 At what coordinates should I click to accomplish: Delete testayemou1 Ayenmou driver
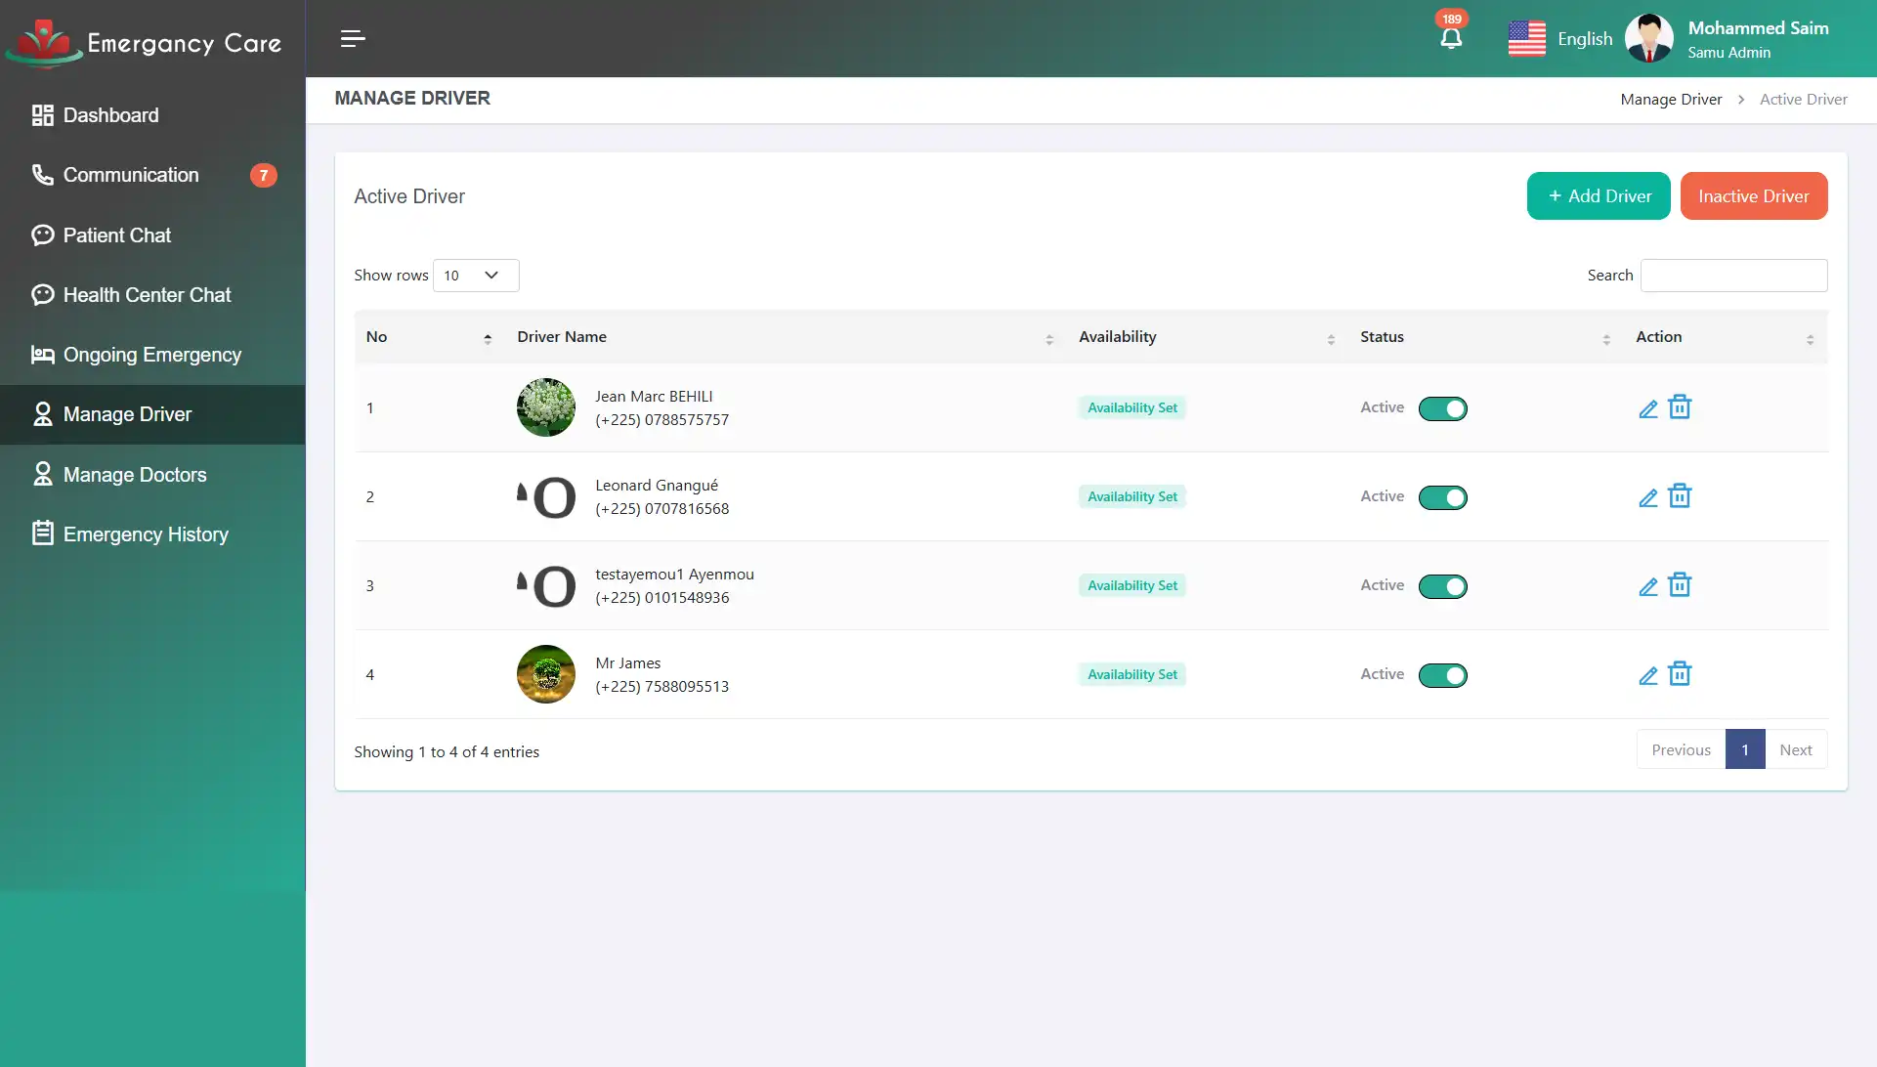pos(1680,584)
